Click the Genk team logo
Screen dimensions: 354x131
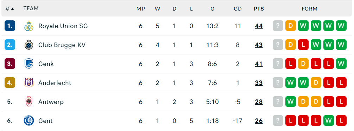click(29, 64)
